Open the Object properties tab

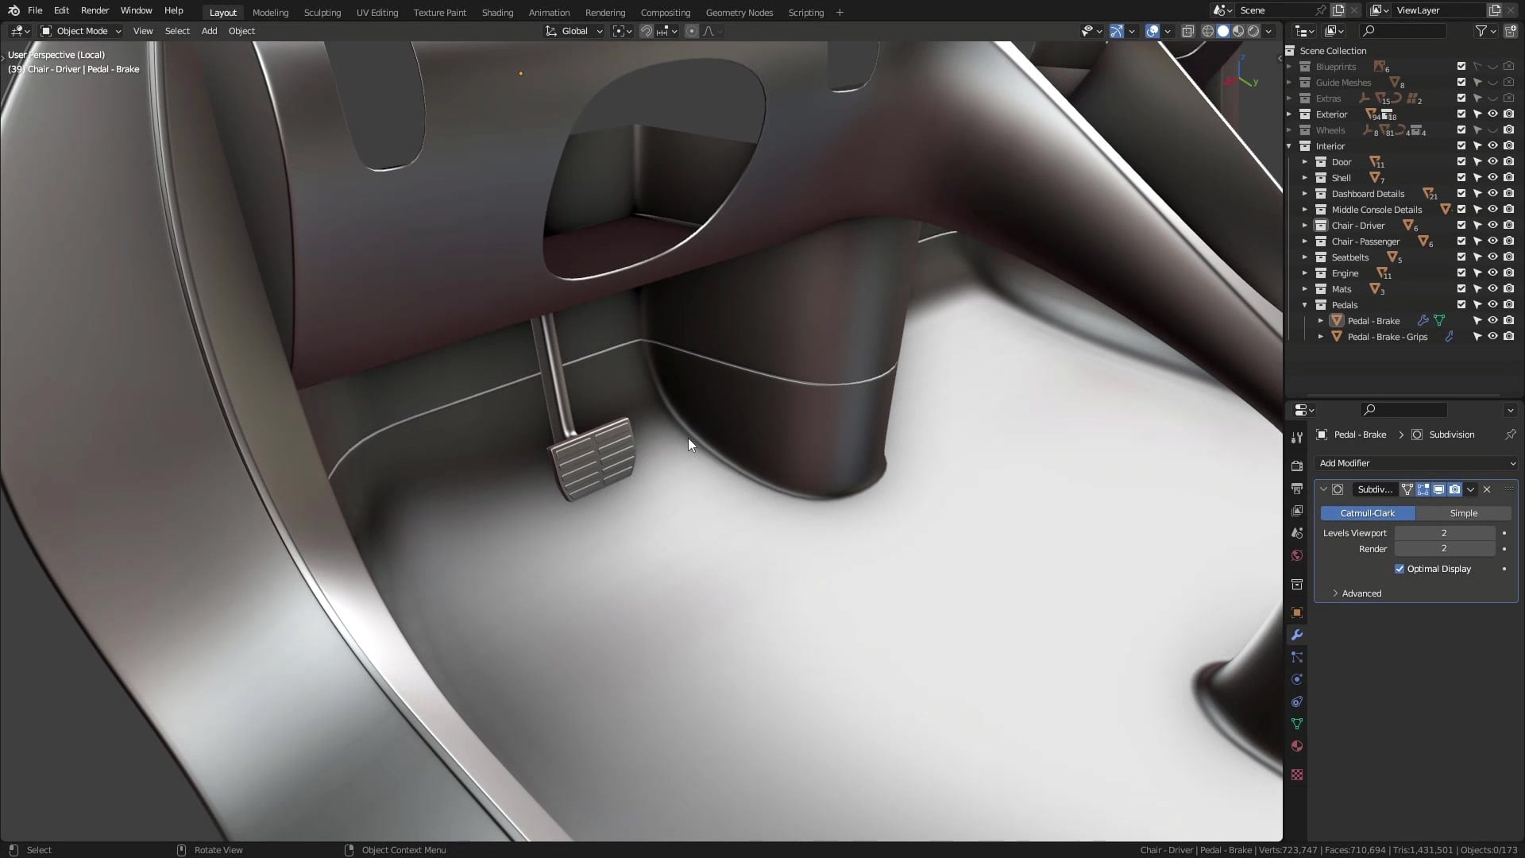tap(1297, 613)
